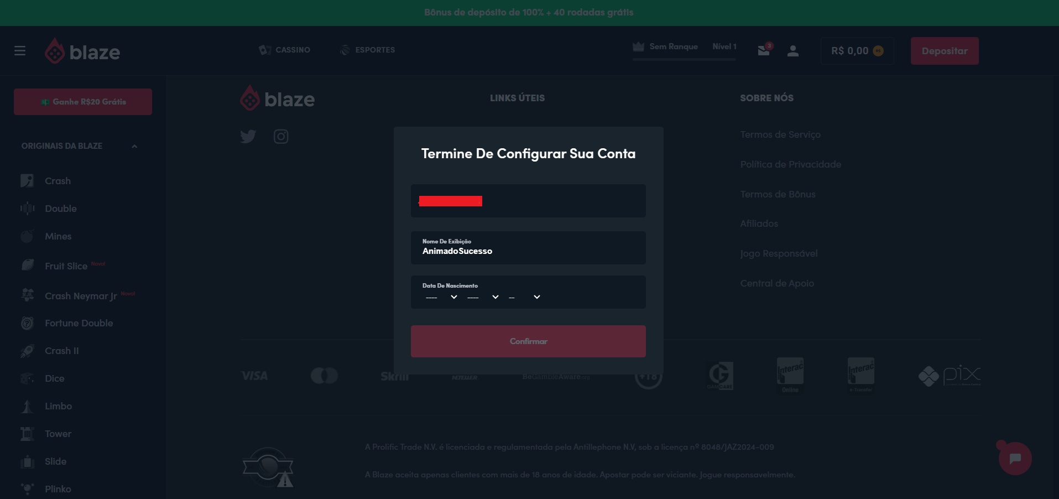
Task: Open Jogo Responsável link
Action: (x=779, y=253)
